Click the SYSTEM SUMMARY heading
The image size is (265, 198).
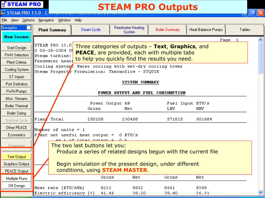141,82
